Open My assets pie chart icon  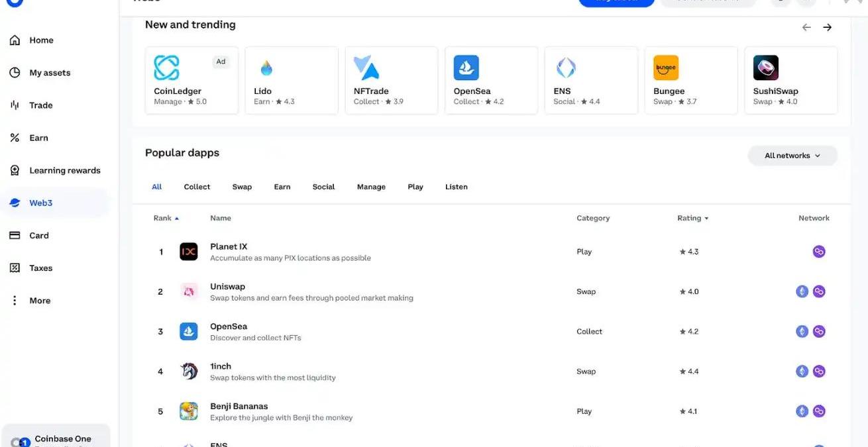pyautogui.click(x=15, y=73)
